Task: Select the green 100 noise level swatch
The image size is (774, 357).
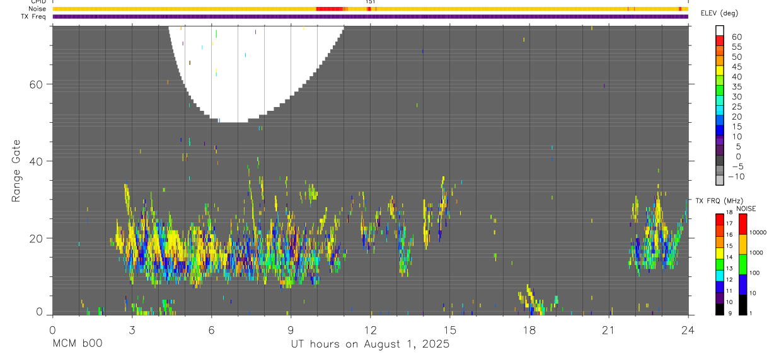Action: [742, 264]
